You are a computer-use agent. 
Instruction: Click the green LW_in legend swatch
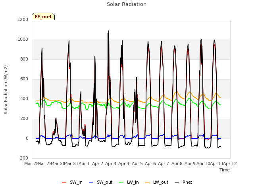121,183
